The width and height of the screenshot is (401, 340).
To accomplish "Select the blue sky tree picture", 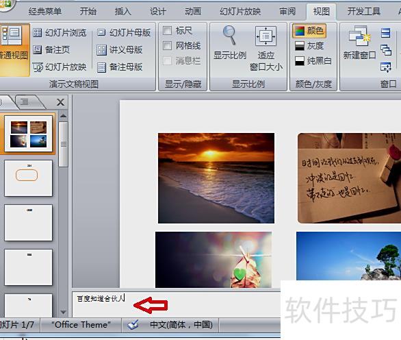I will click(x=348, y=256).
